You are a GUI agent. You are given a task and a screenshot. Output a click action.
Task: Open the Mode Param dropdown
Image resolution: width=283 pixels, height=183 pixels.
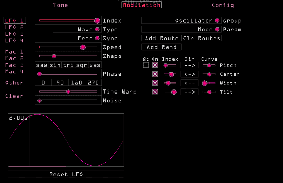pyautogui.click(x=181, y=30)
